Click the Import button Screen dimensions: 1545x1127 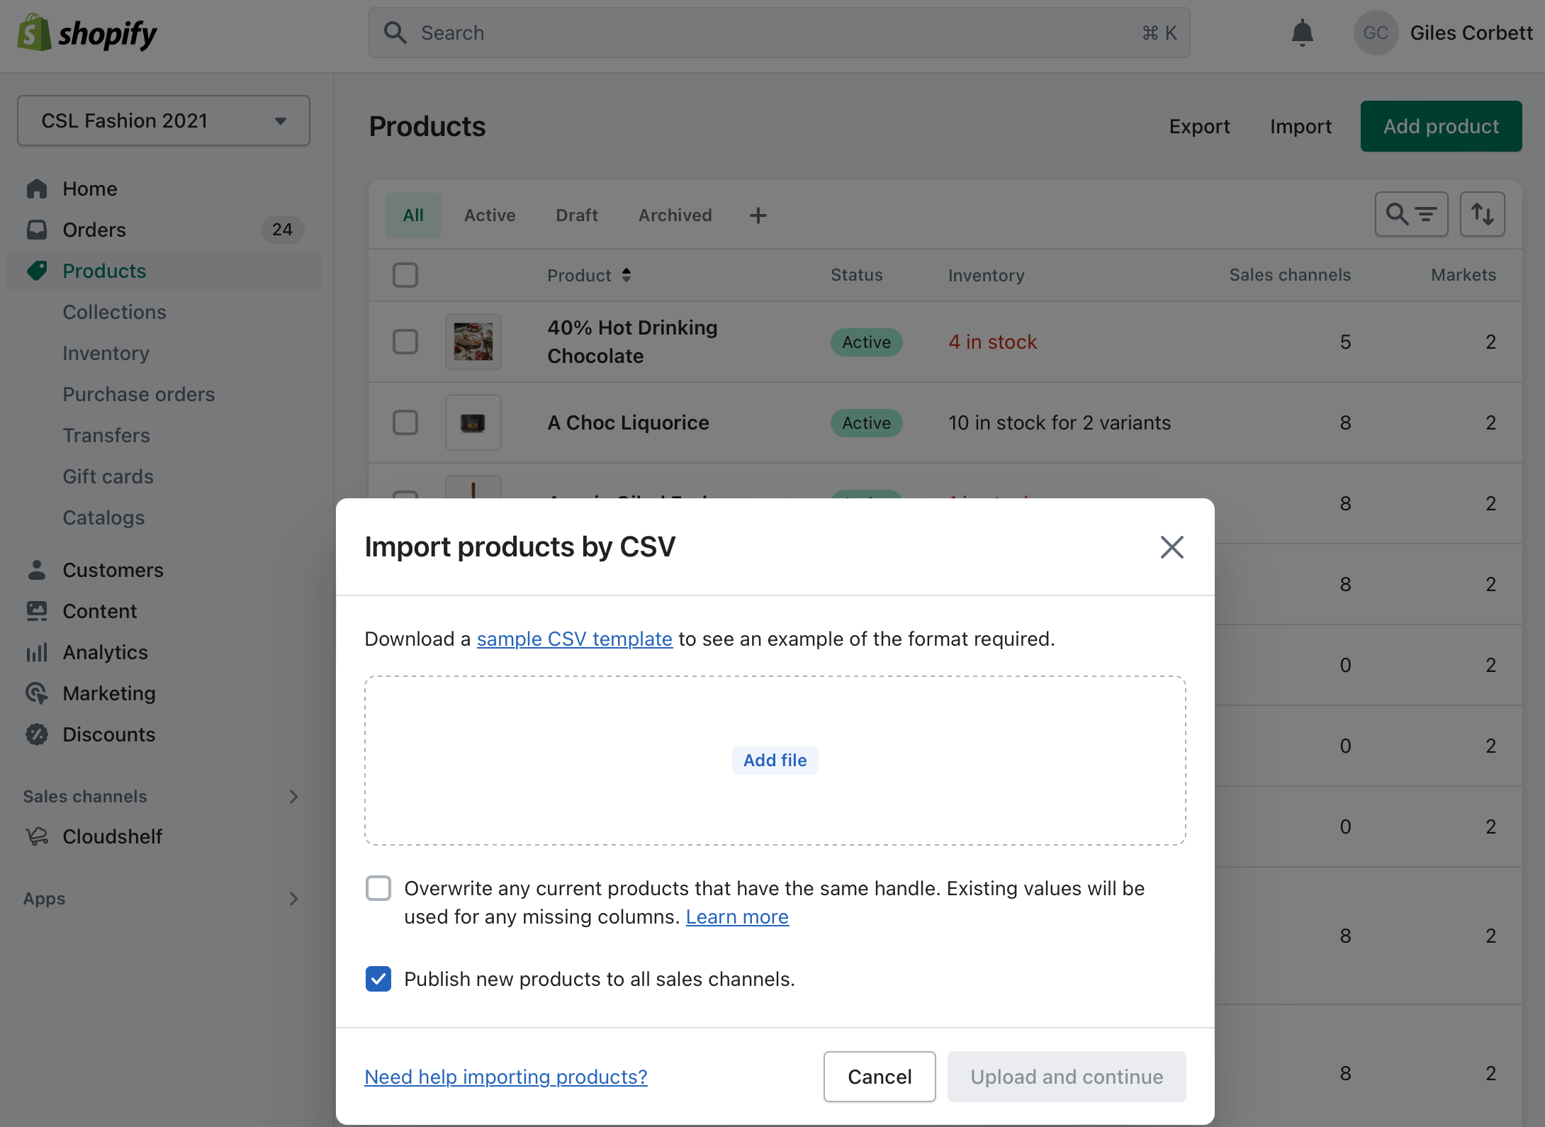click(1300, 126)
